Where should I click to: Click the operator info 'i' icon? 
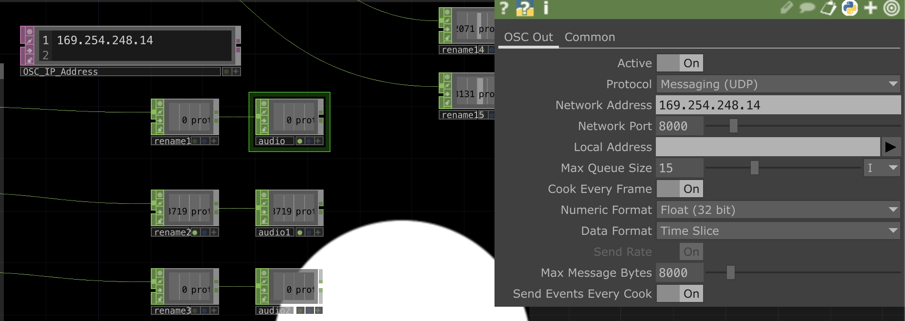pyautogui.click(x=546, y=8)
